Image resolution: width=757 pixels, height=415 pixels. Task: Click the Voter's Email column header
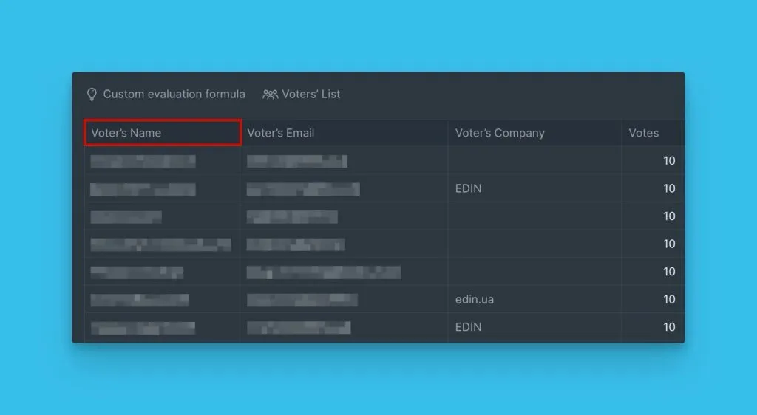click(280, 133)
